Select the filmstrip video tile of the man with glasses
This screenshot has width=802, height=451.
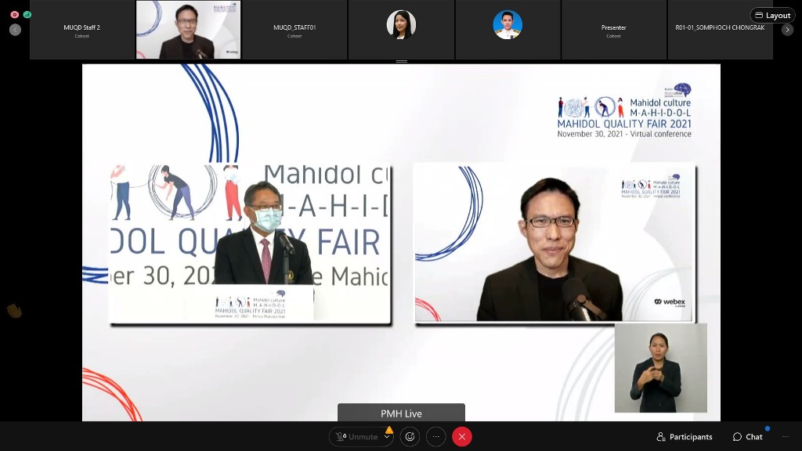pos(188,30)
